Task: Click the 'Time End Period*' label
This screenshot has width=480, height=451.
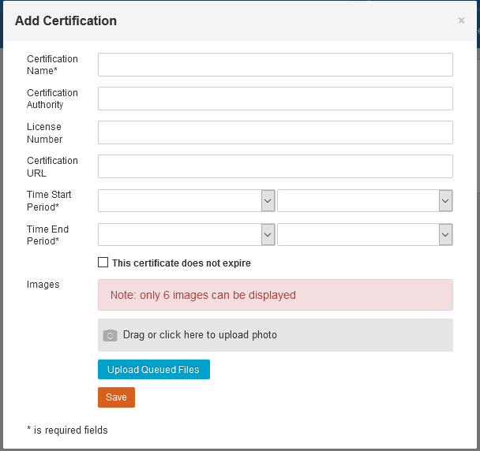Action: tap(47, 235)
